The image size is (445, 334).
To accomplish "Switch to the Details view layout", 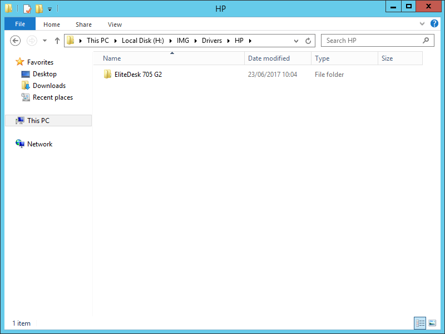I will pyautogui.click(x=420, y=323).
